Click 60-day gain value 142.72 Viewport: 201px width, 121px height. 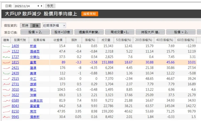(x=191, y=106)
